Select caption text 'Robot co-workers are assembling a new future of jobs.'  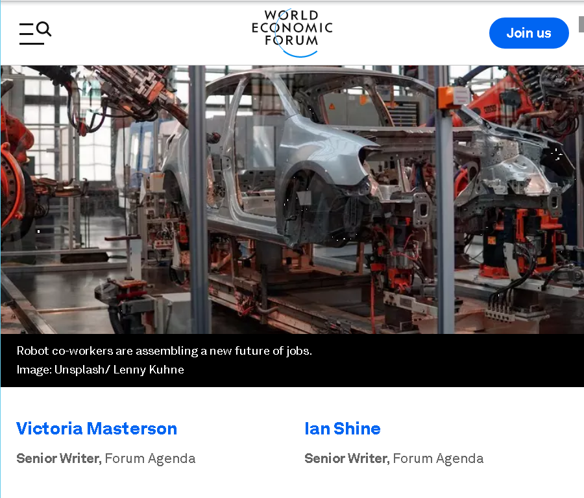pos(164,351)
